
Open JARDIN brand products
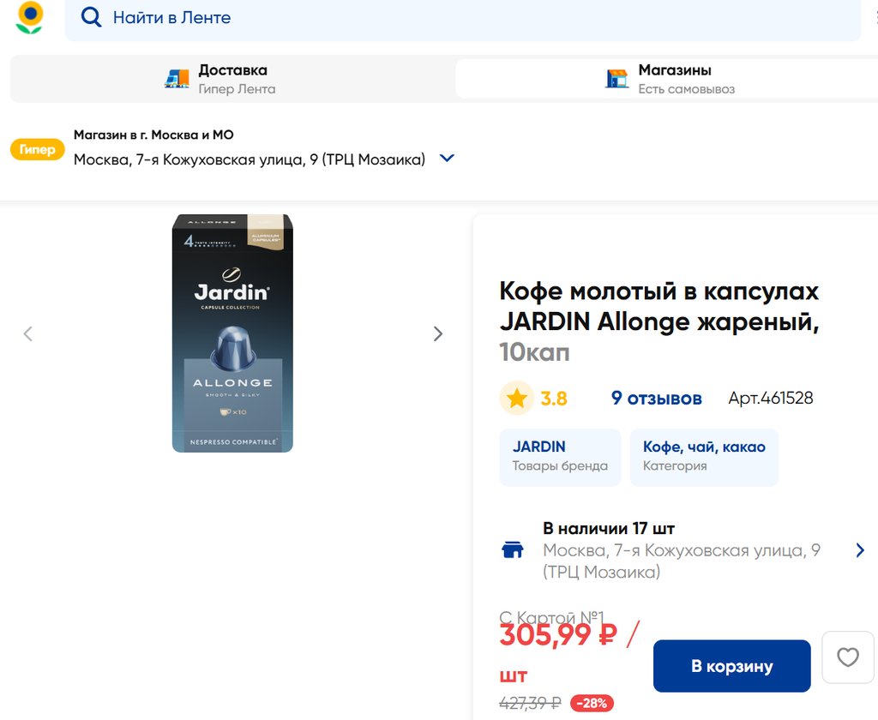pyautogui.click(x=560, y=457)
